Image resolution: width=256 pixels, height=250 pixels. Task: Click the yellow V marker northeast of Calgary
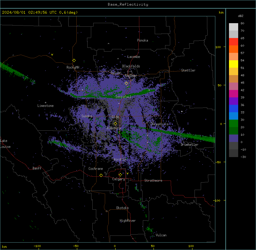coord(127,173)
